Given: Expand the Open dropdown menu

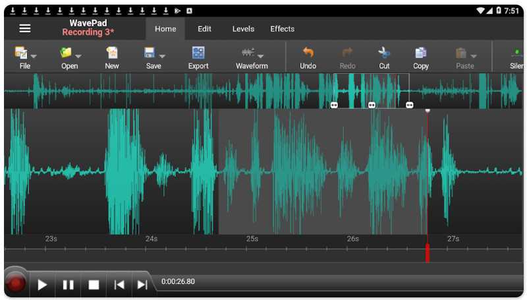Looking at the screenshot, I should [x=78, y=56].
